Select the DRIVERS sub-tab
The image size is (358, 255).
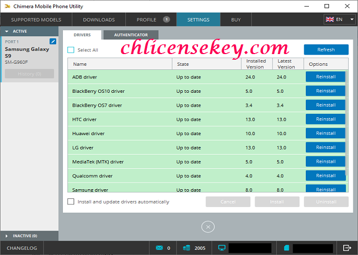pyautogui.click(x=82, y=35)
